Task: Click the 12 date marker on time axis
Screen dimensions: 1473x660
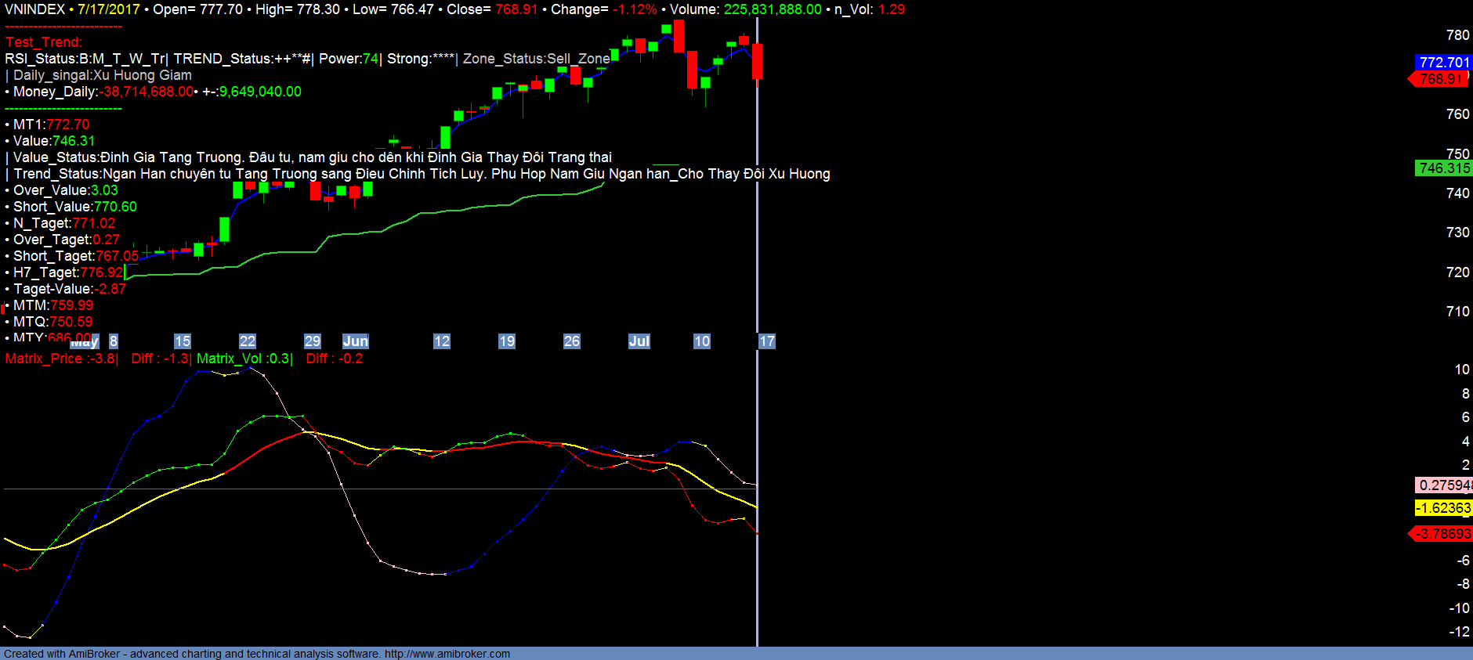Action: point(442,341)
